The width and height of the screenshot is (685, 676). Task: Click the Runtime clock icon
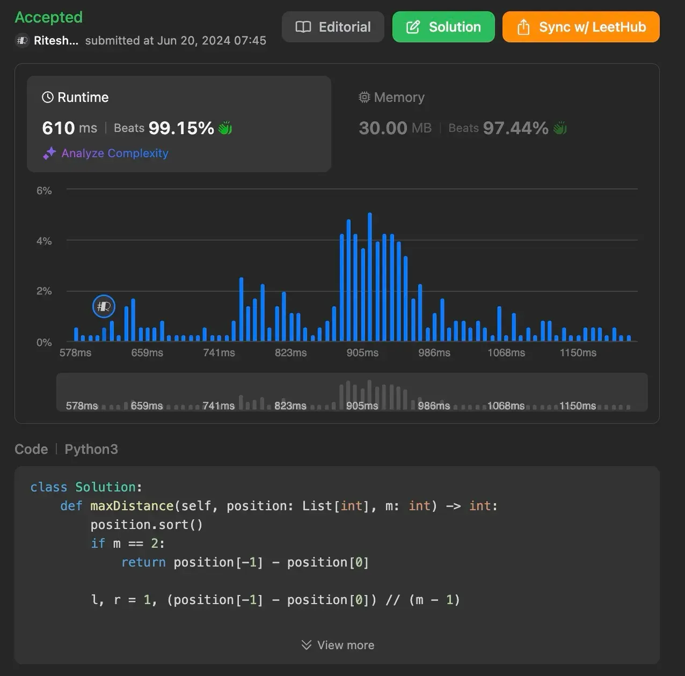48,97
